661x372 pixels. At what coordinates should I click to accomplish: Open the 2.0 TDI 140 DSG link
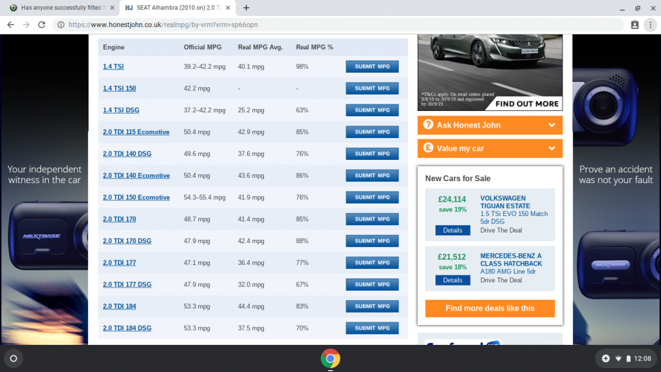click(x=127, y=154)
